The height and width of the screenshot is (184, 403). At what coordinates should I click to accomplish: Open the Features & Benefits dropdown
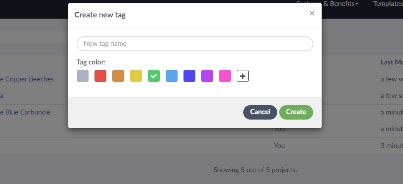tap(335, 4)
